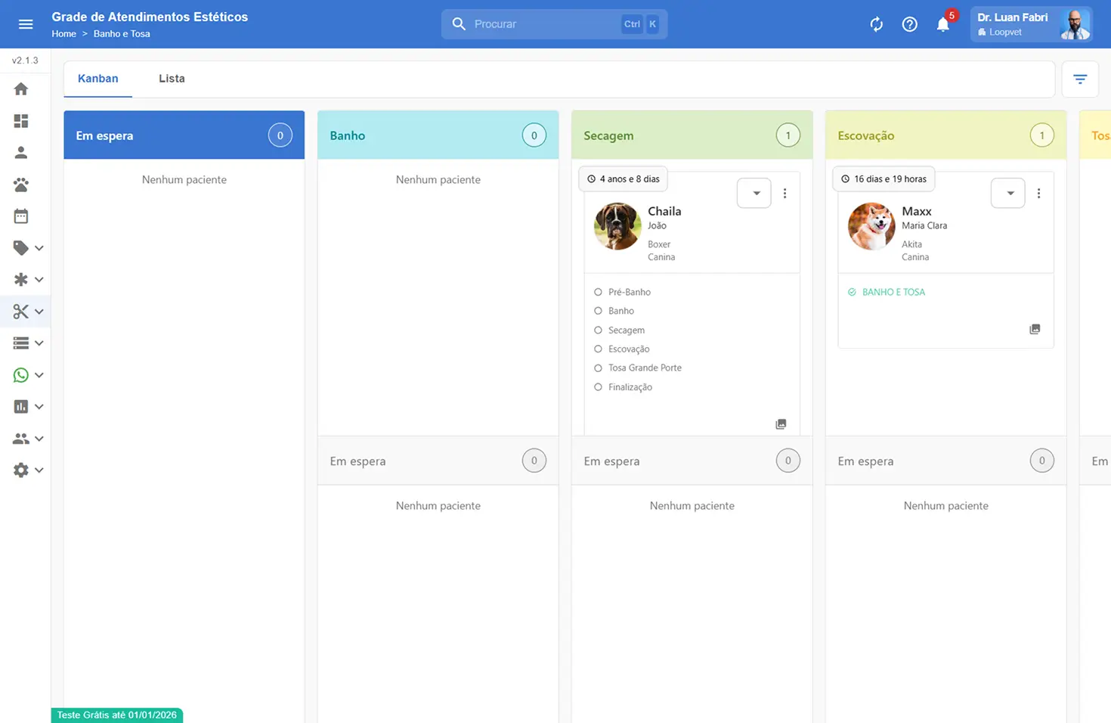This screenshot has width=1111, height=723.
Task: Open the calendar icon in sidebar
Action: click(x=21, y=216)
